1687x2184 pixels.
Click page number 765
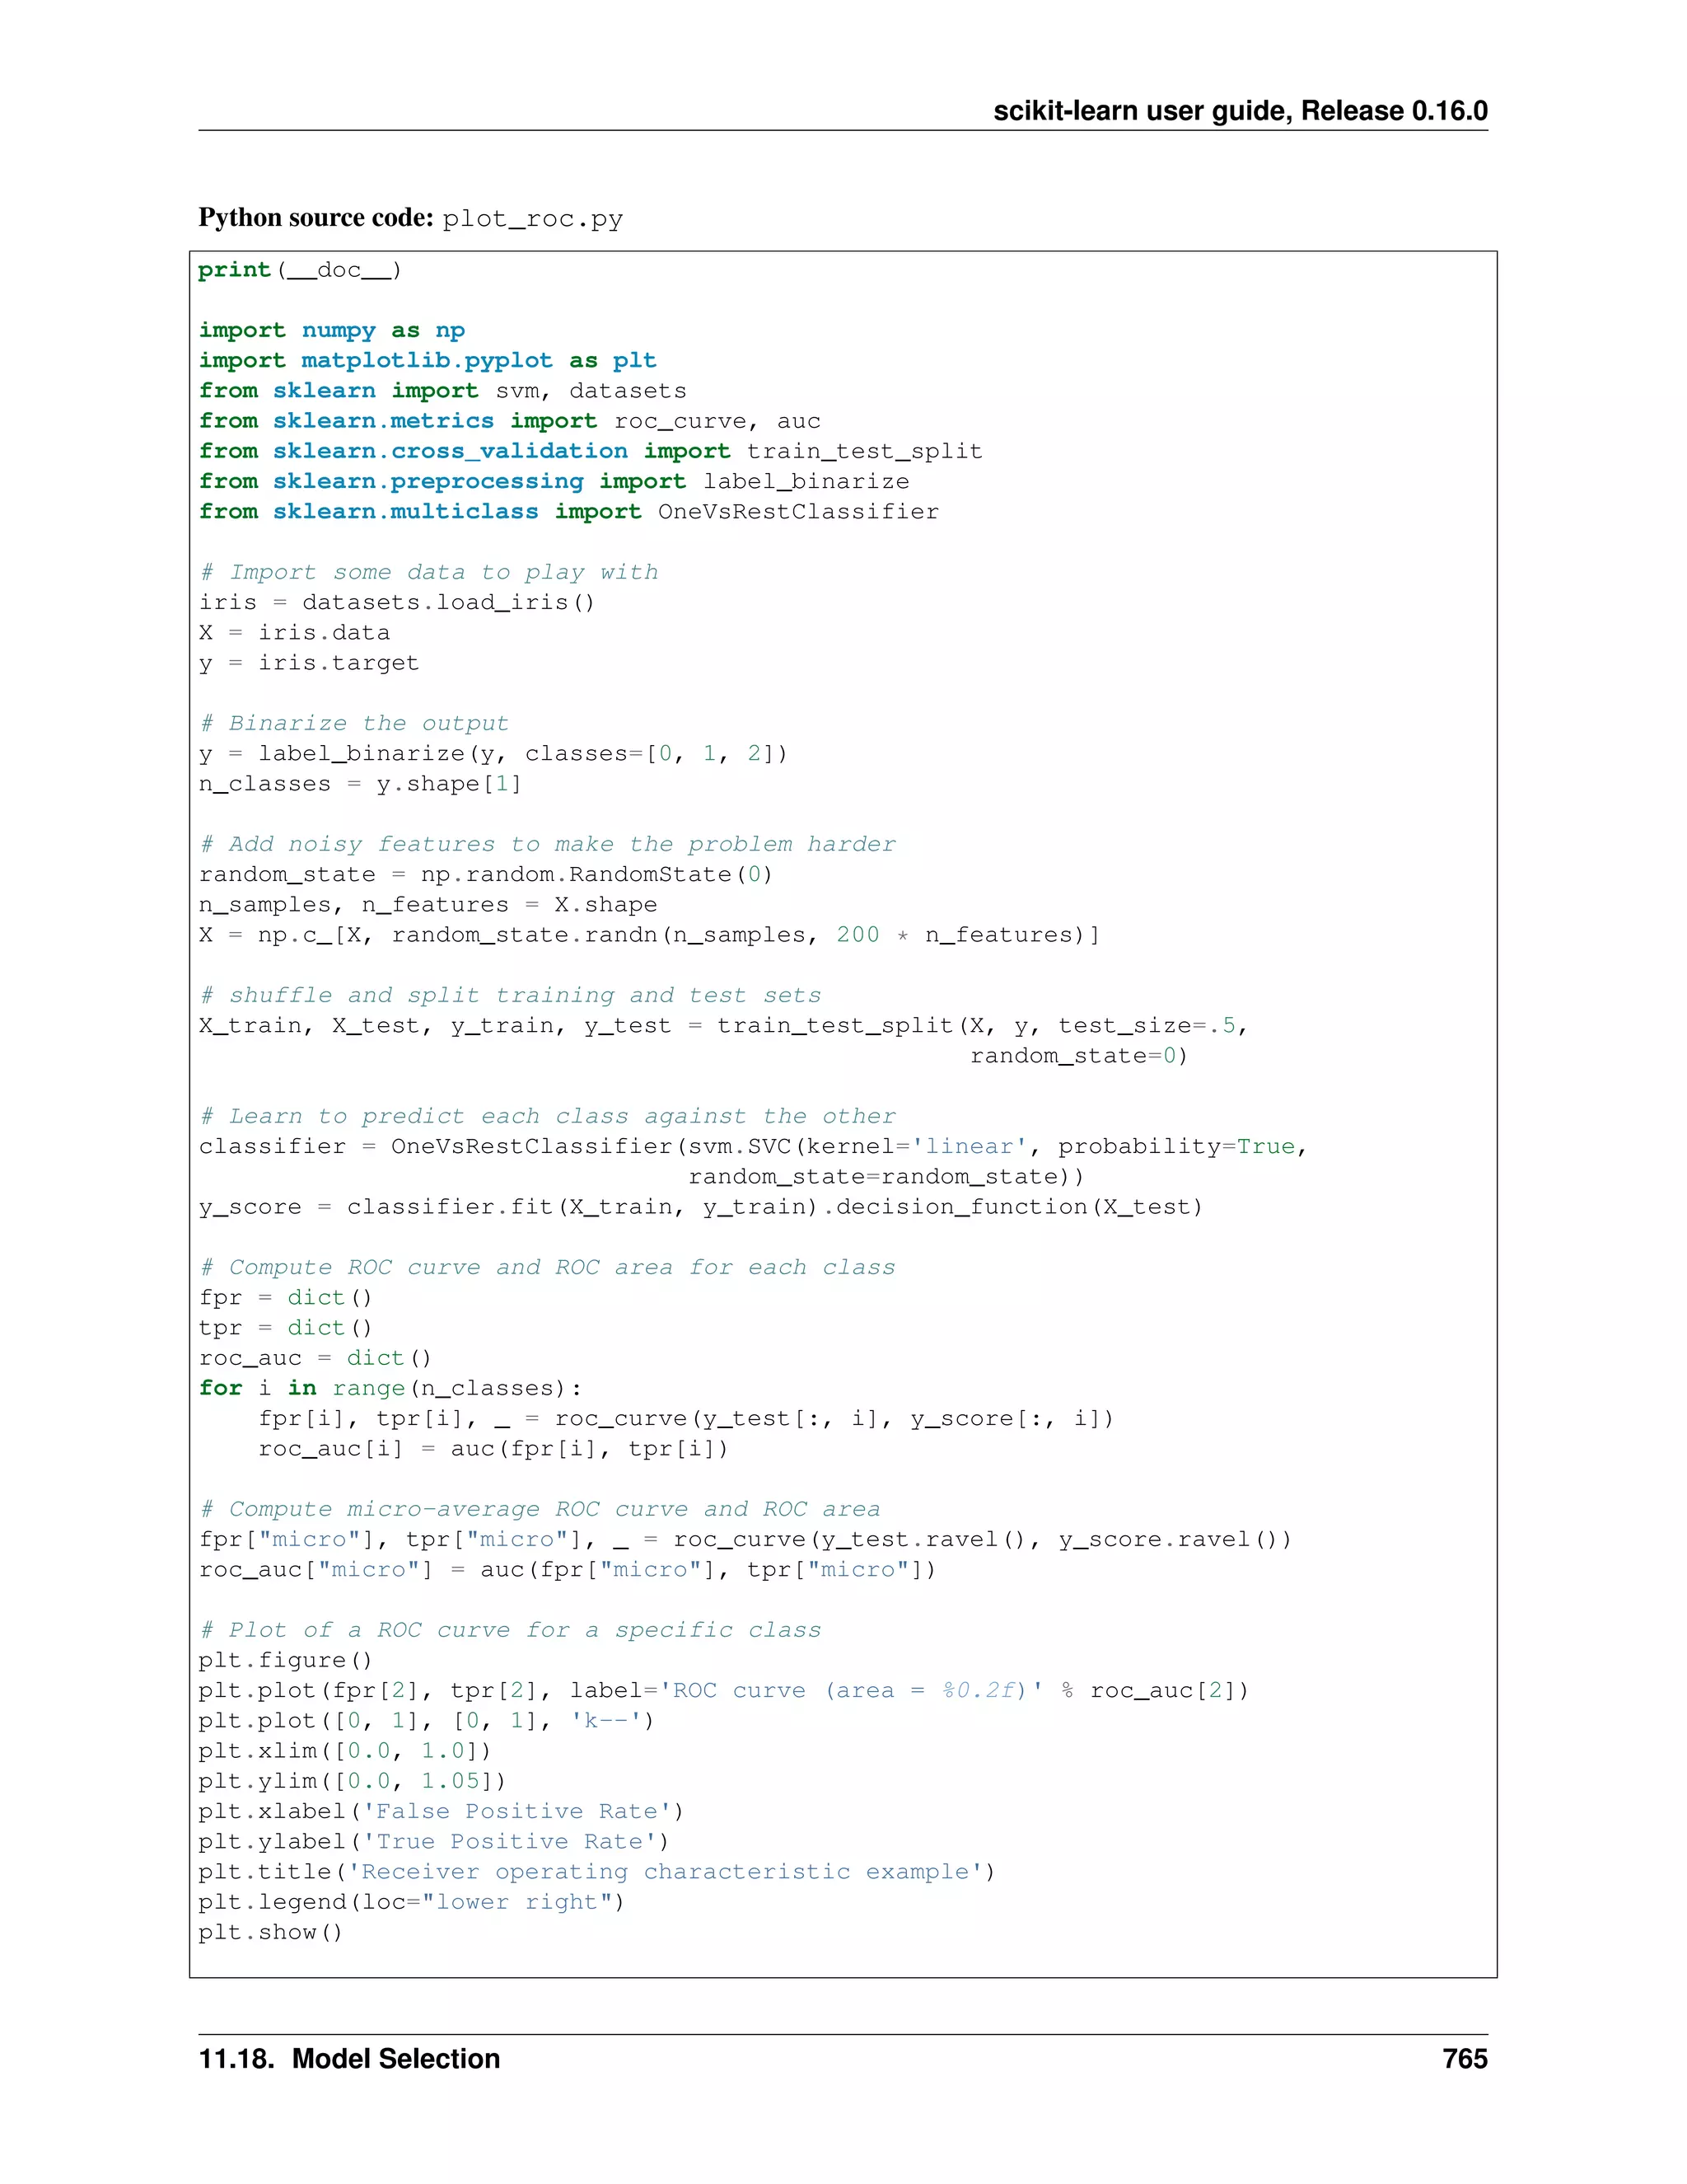(x=1465, y=2059)
